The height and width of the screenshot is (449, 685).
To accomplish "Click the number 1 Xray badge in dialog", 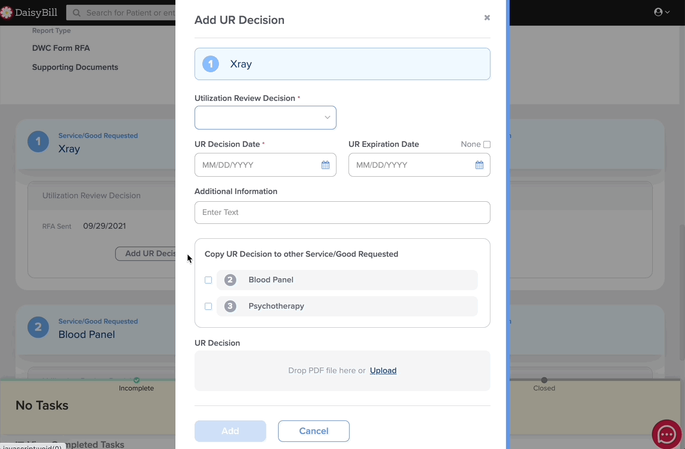I will pos(211,64).
